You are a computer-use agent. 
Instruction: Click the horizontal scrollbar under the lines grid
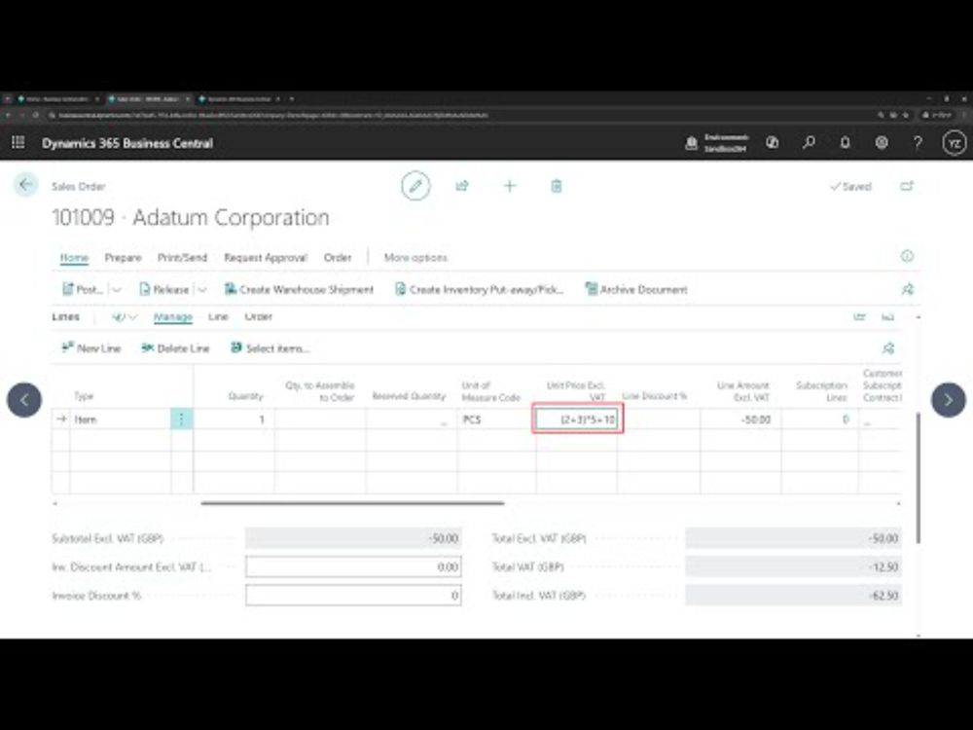352,503
